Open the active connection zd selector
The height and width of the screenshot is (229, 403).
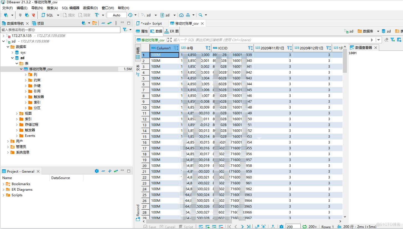tap(149, 15)
